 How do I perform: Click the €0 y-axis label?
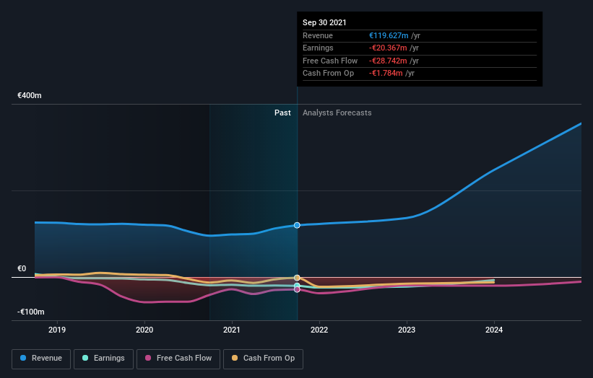coord(22,268)
